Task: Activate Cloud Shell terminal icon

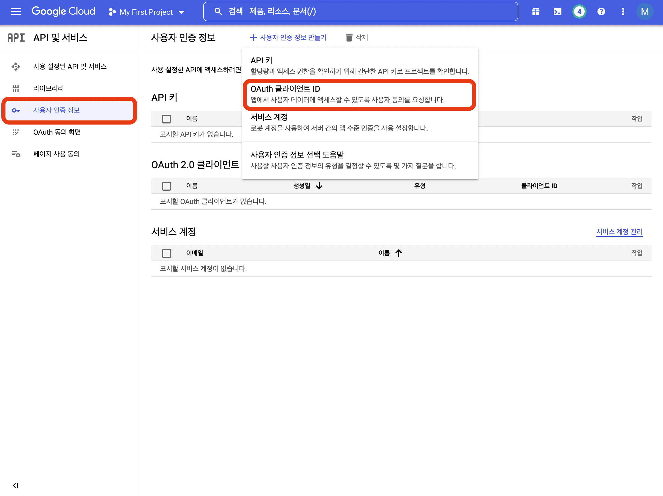Action: click(557, 12)
